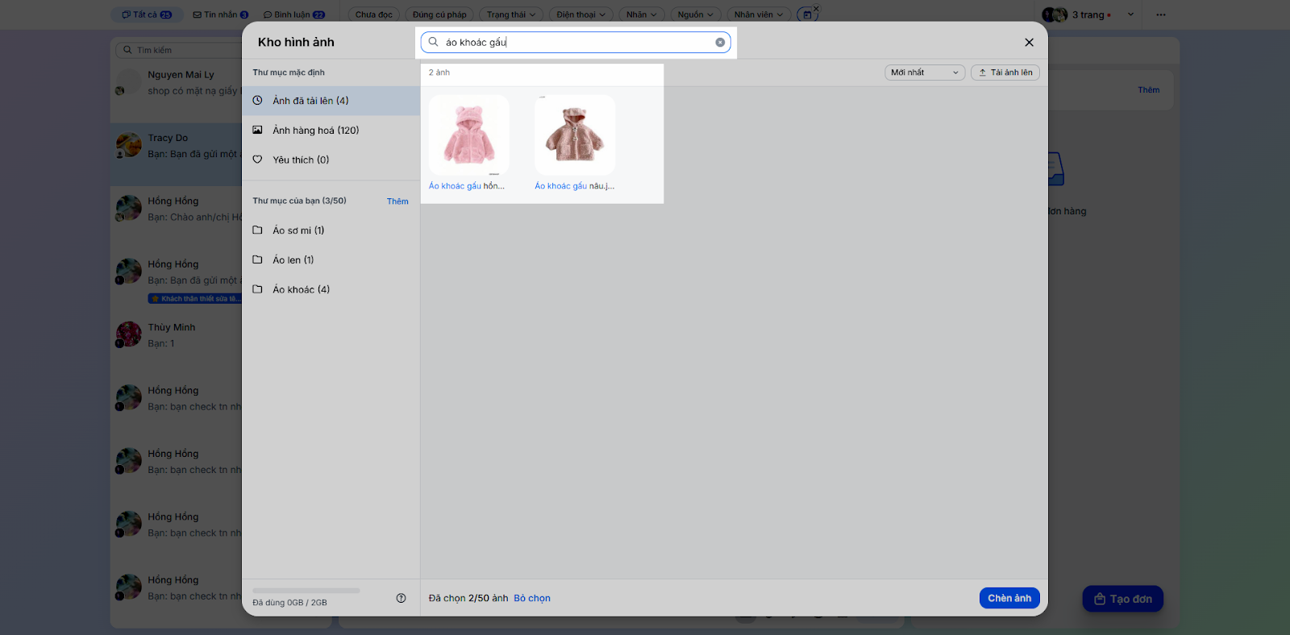Click the "Áo khoác gấu nâu.j..." file name
The image size is (1290, 635).
pyautogui.click(x=575, y=186)
